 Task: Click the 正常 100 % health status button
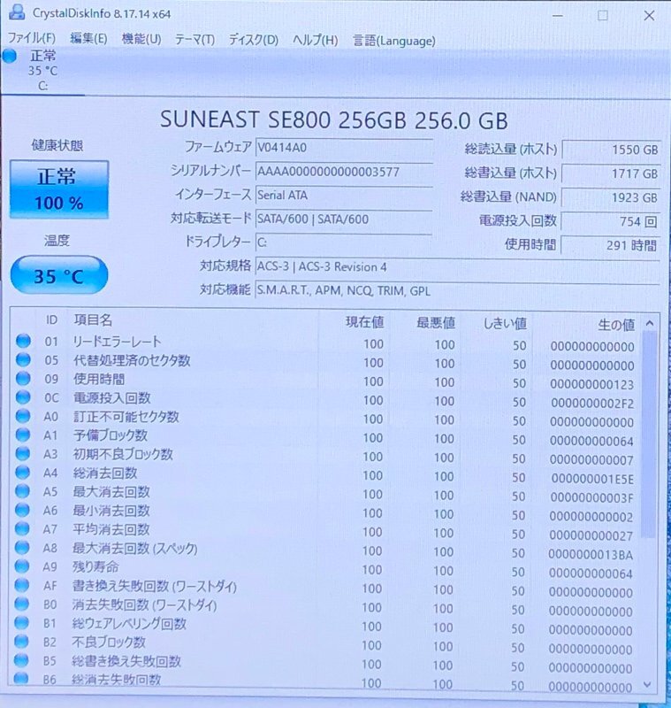pyautogui.click(x=59, y=189)
